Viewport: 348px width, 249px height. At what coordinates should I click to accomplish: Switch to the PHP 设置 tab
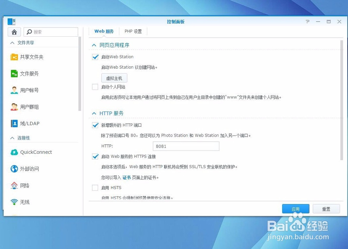coord(133,31)
